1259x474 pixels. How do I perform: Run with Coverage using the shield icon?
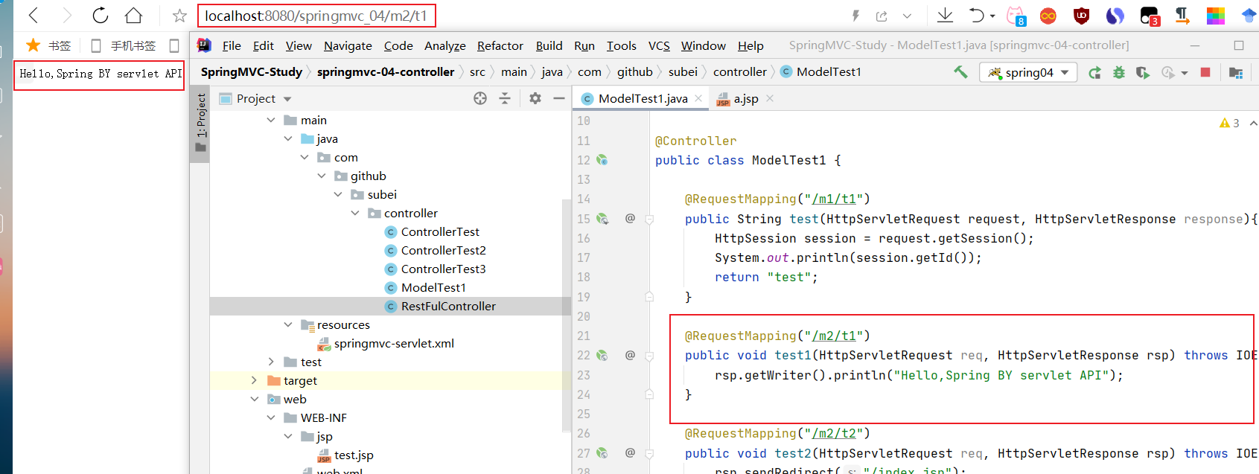click(x=1142, y=72)
